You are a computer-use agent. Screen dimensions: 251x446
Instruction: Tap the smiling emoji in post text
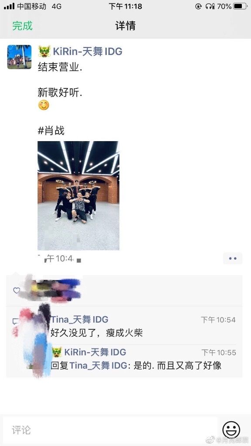click(44, 105)
